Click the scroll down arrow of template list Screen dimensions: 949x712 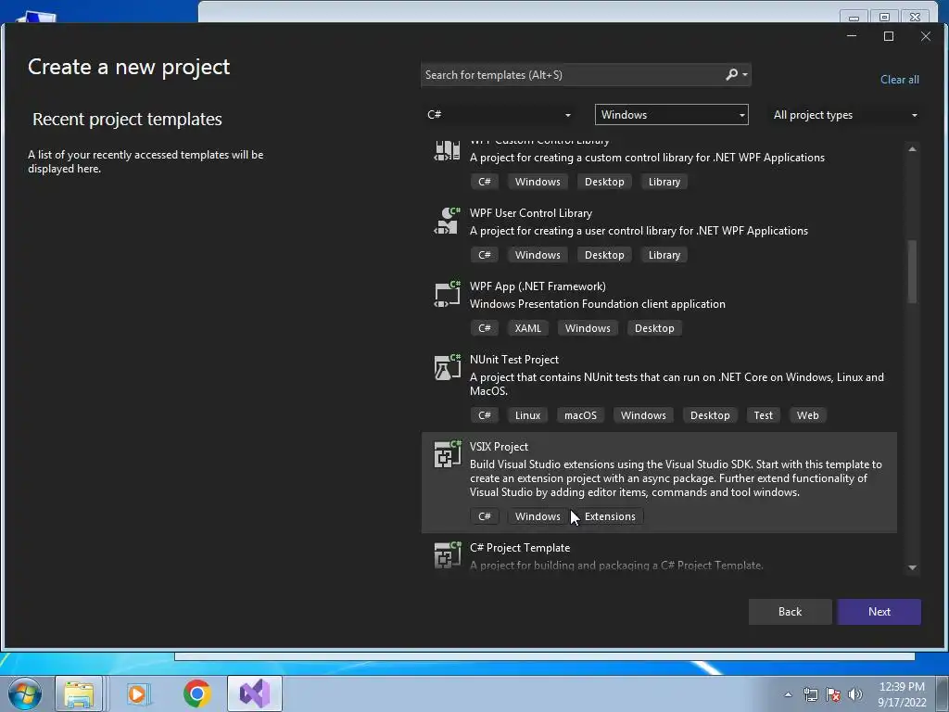[x=912, y=568]
